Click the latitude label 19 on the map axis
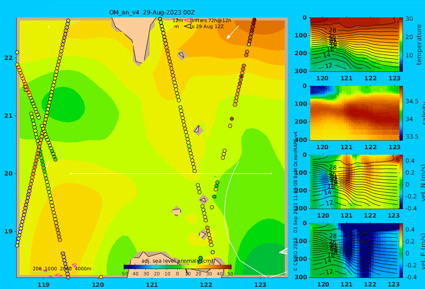 (x=8, y=231)
